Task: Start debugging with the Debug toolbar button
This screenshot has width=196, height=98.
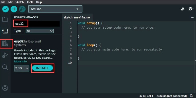Action: [22, 9]
